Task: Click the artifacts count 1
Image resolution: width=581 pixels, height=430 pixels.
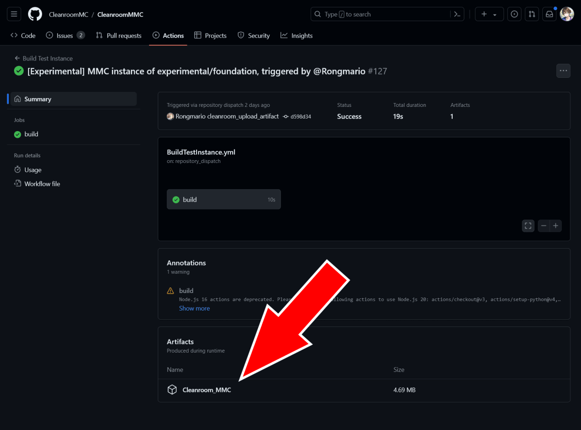Action: [452, 117]
